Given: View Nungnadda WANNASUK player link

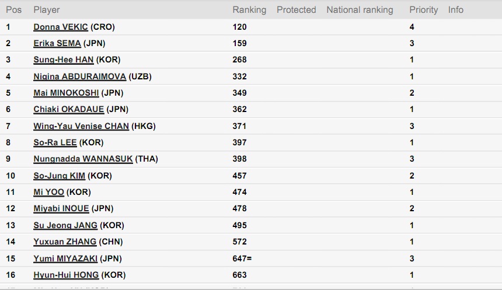Looking at the screenshot, I should pos(83,159).
